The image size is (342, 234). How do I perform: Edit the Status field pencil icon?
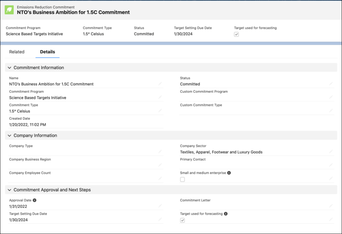coord(331,84)
